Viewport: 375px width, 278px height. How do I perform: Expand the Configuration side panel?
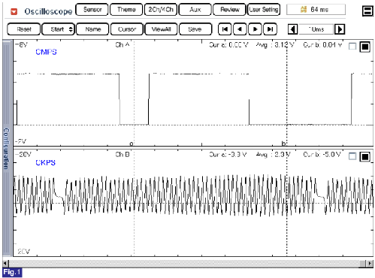7,148
